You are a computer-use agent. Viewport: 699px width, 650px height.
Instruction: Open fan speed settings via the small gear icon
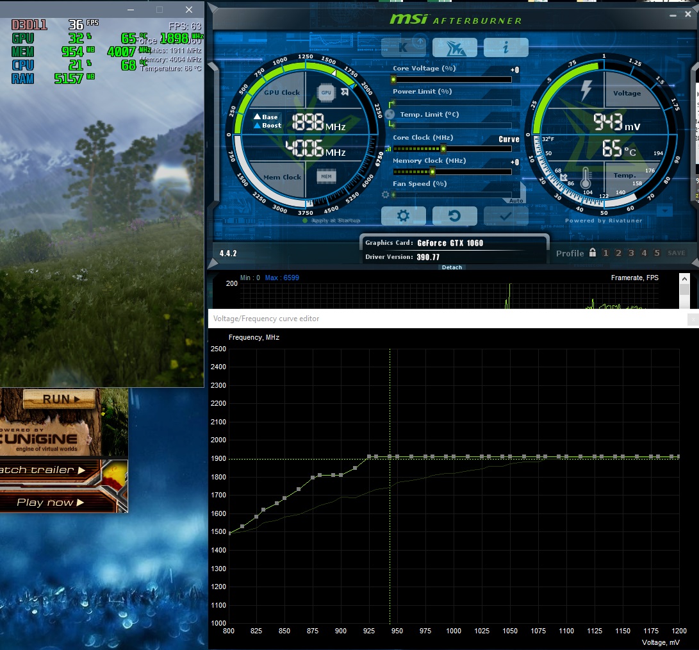386,194
